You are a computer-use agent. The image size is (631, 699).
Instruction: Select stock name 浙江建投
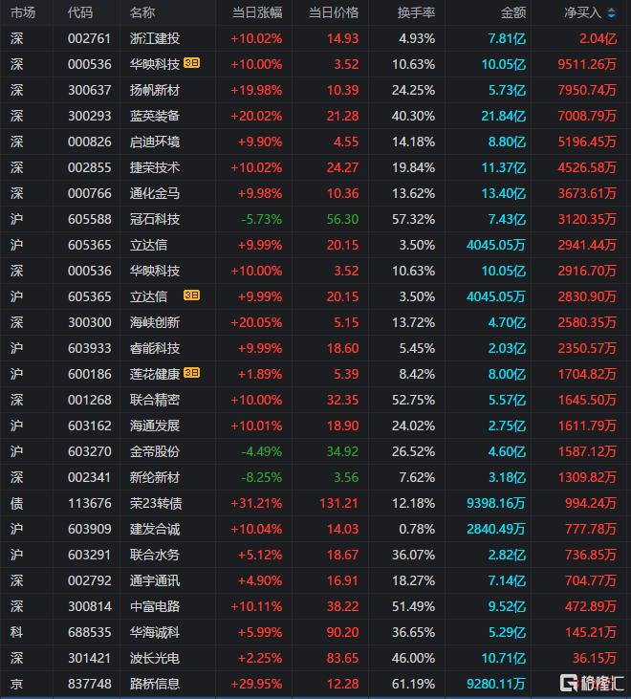tap(155, 39)
